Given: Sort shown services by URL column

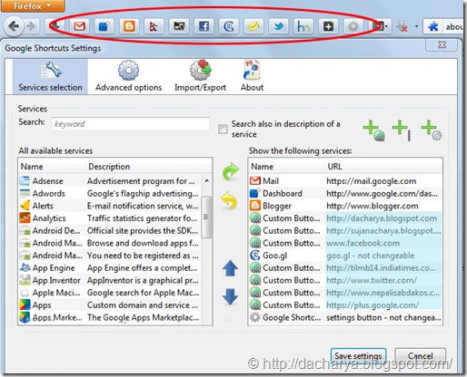Looking at the screenshot, I should click(x=383, y=167).
